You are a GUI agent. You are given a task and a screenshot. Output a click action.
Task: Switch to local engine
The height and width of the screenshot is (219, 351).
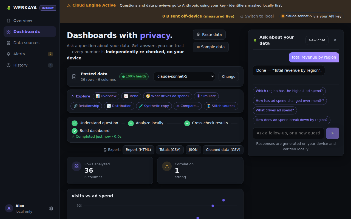click(x=257, y=16)
